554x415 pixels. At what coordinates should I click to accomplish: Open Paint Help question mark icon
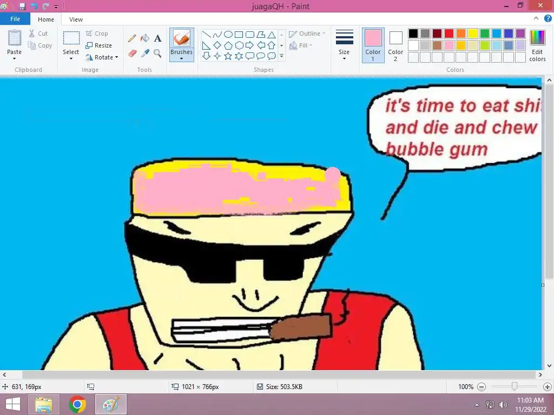pos(548,19)
